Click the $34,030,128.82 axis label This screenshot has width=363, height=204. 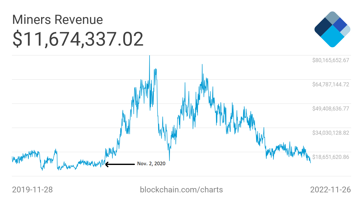click(x=330, y=133)
